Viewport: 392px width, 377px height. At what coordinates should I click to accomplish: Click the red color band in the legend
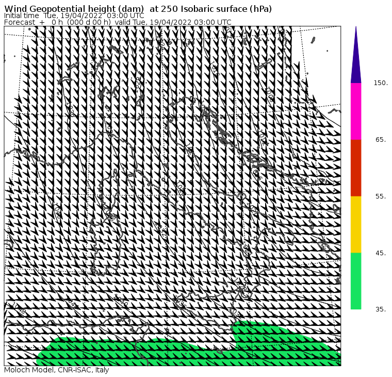click(356, 168)
